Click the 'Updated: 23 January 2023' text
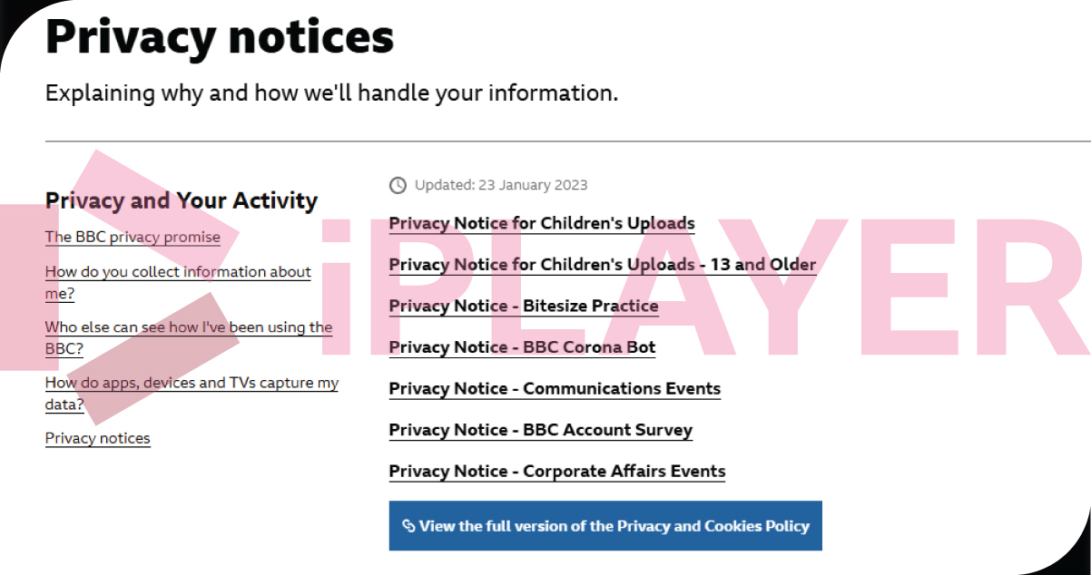This screenshot has height=575, width=1091. (501, 185)
